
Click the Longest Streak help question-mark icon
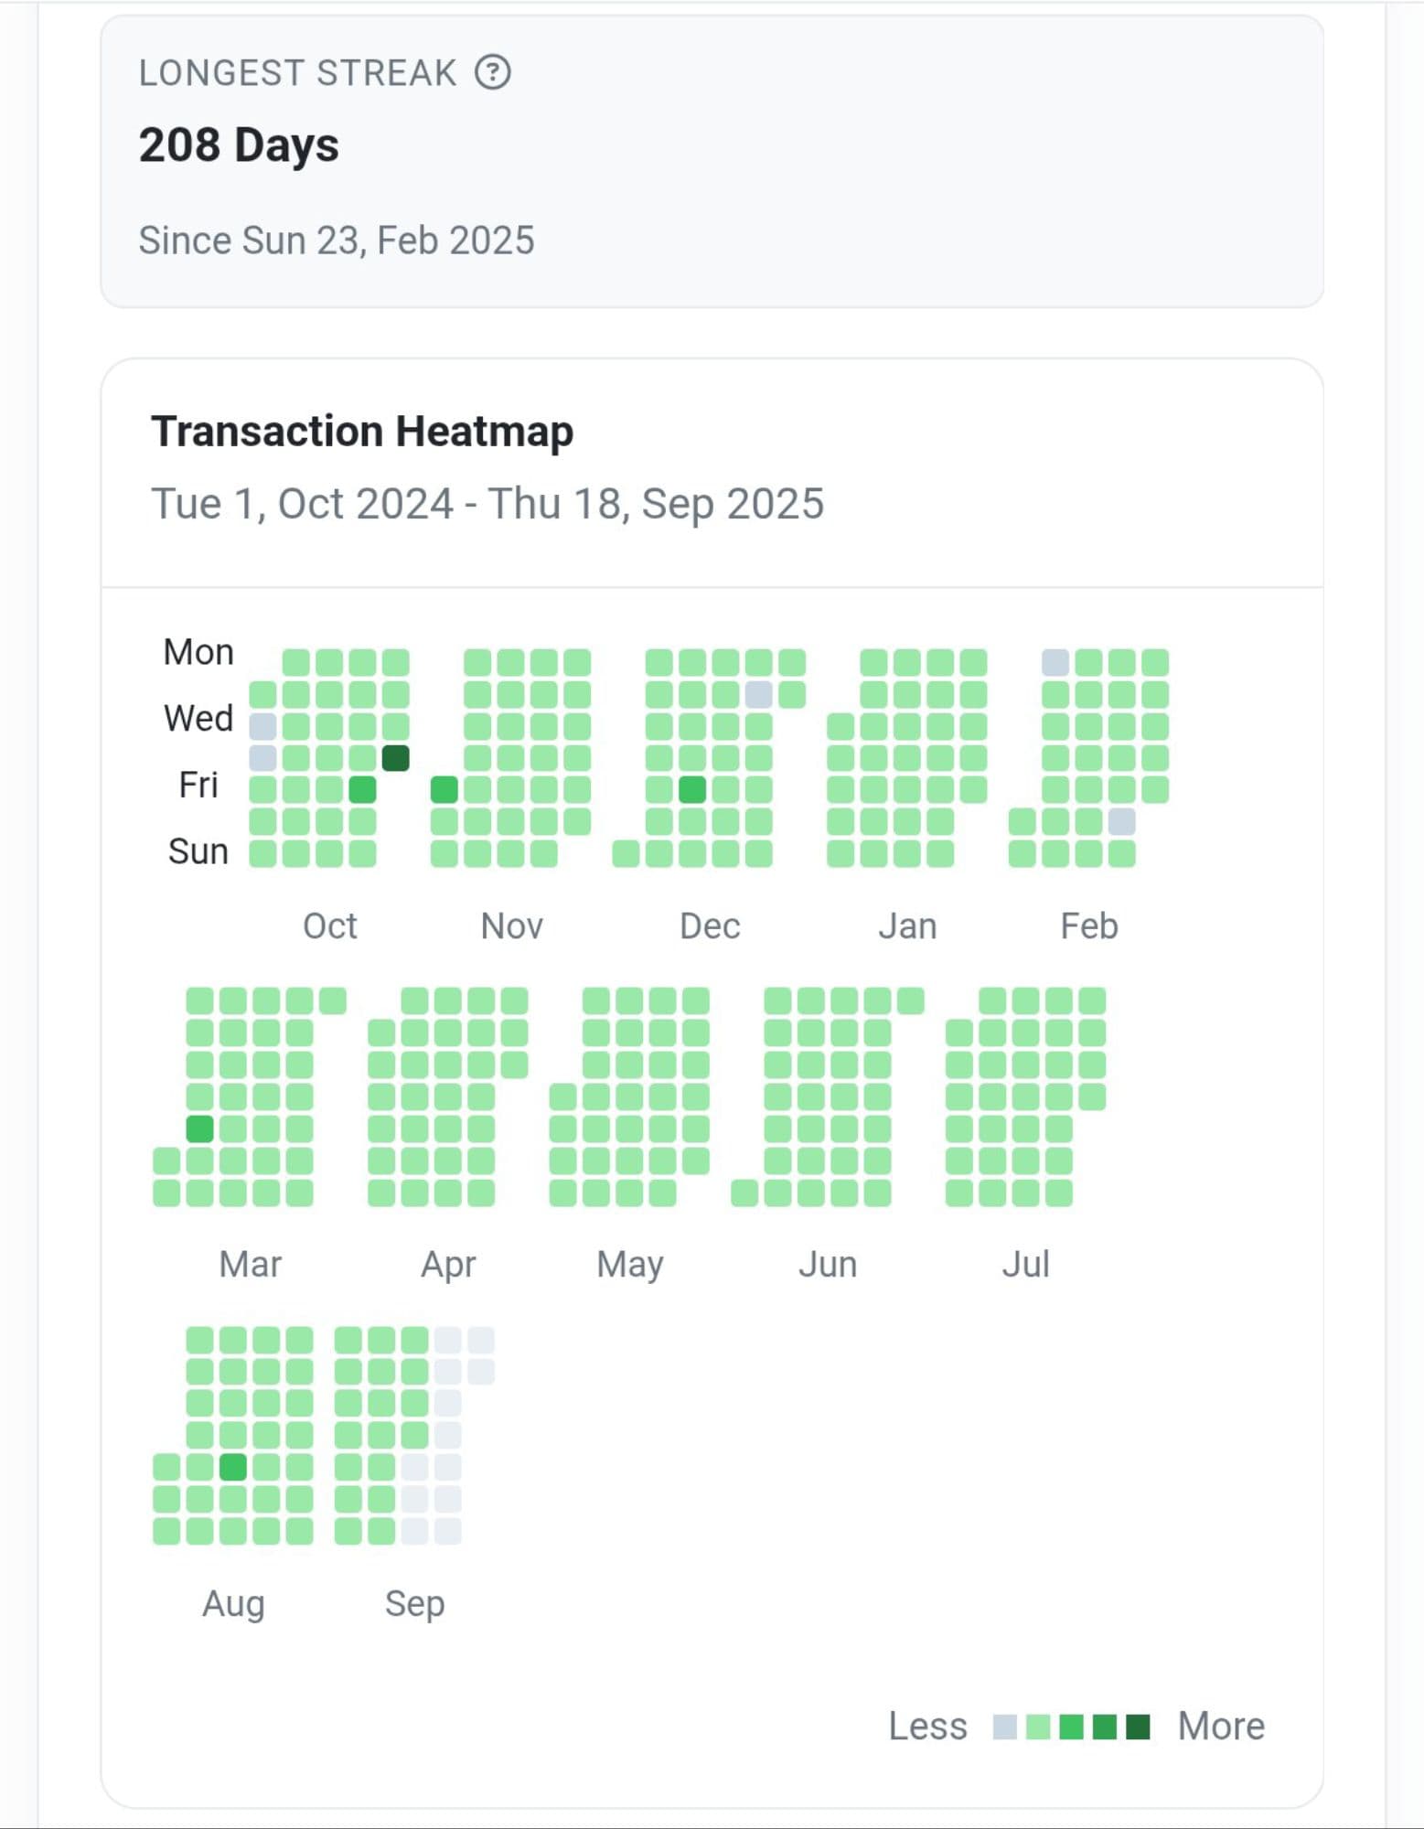[x=493, y=72]
